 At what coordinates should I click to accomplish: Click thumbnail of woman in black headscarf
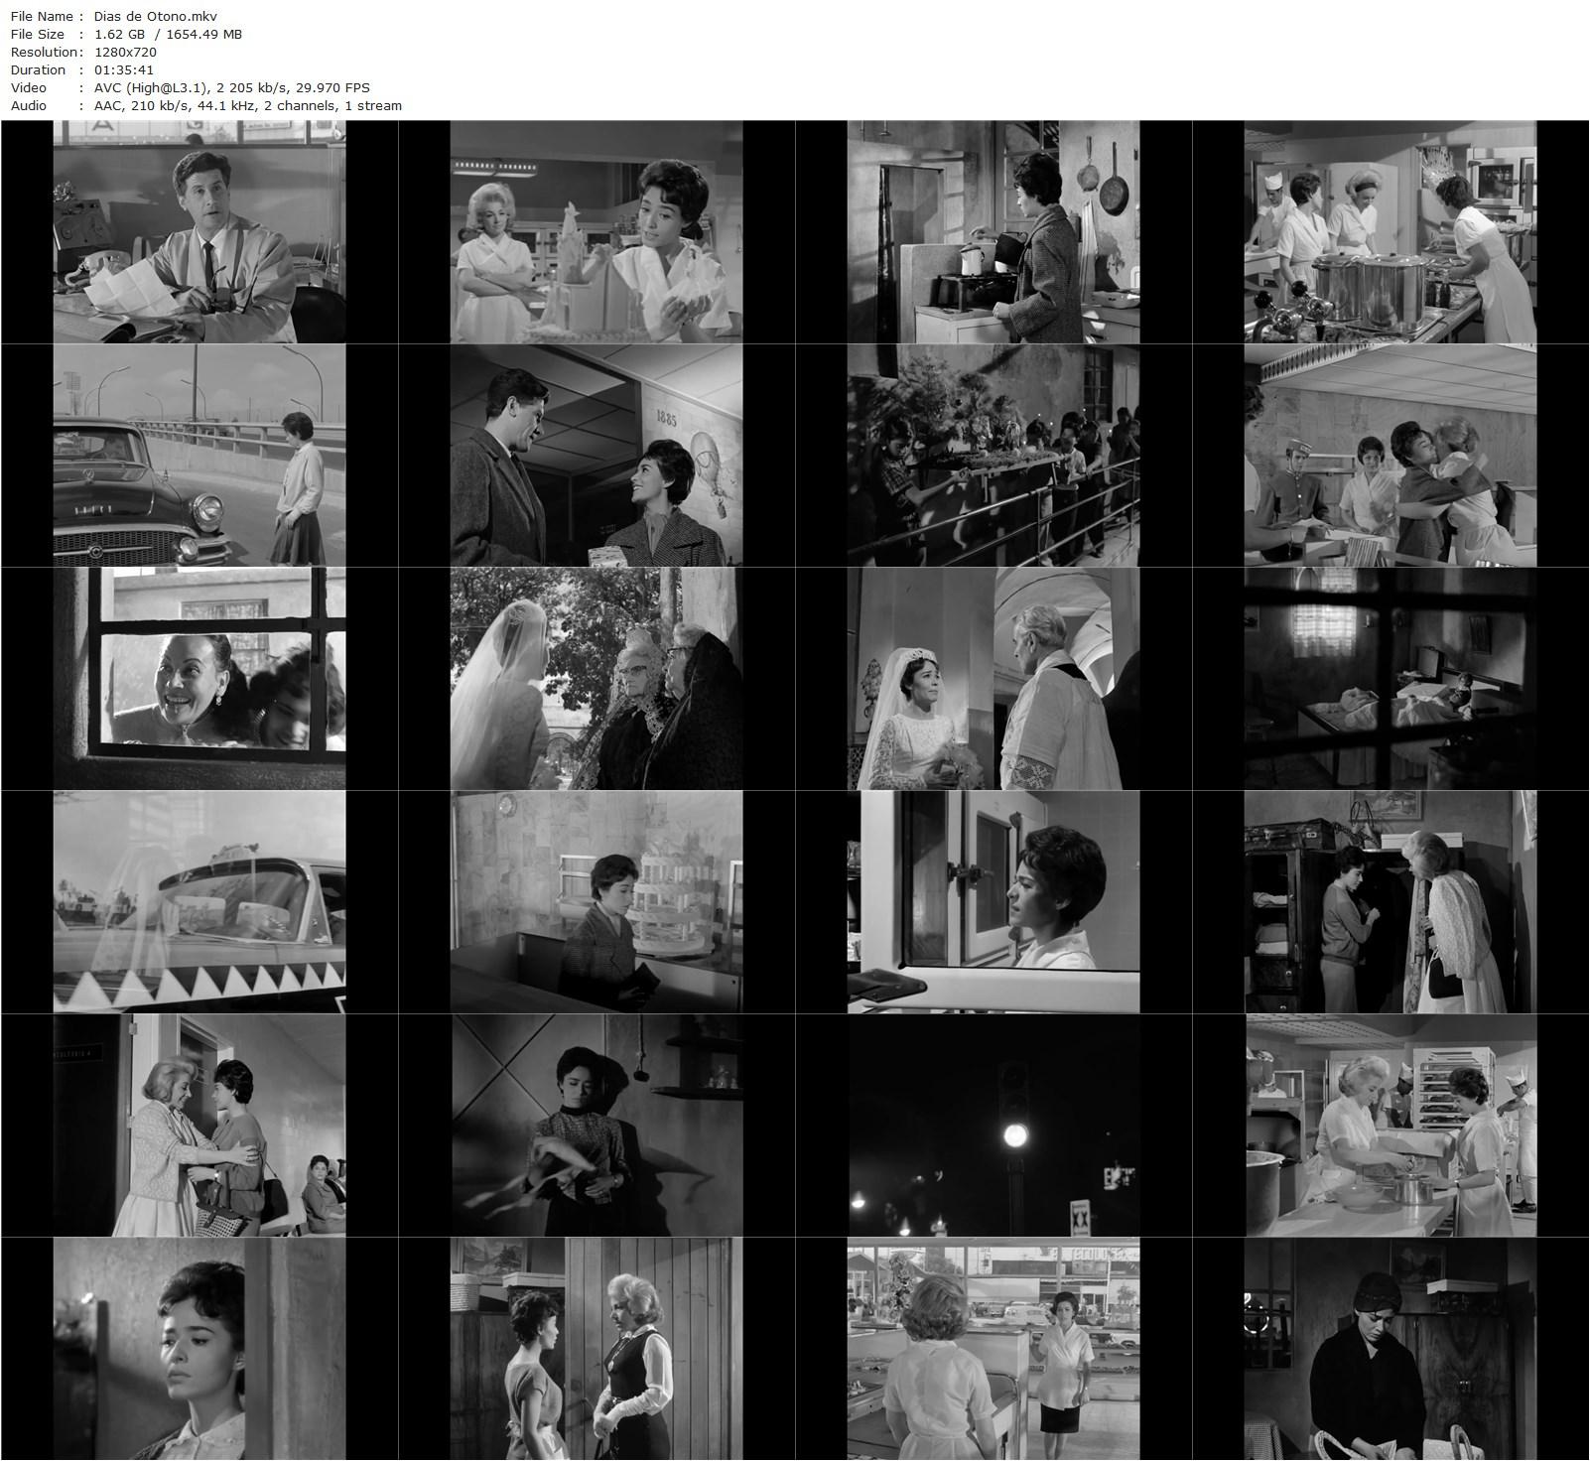coord(1390,1349)
